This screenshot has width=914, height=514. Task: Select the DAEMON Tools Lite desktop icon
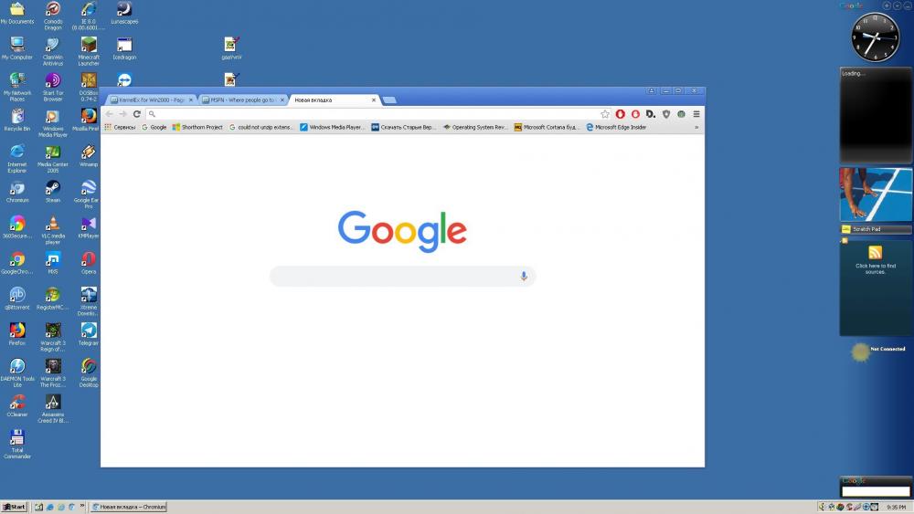point(16,372)
